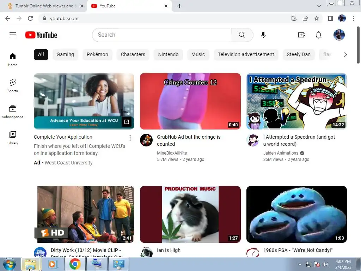Open external link icon on WCU ad

(x=127, y=122)
